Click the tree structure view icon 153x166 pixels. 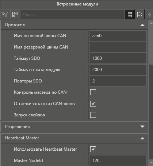point(15,14)
